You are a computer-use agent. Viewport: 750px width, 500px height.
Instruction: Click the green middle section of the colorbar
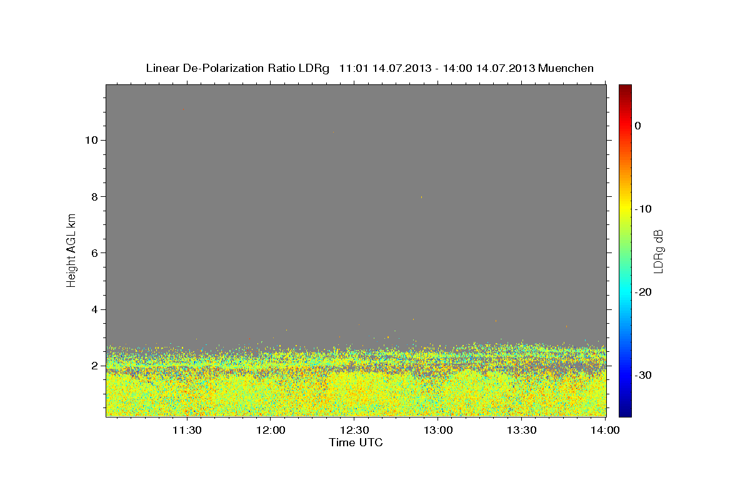coord(625,251)
